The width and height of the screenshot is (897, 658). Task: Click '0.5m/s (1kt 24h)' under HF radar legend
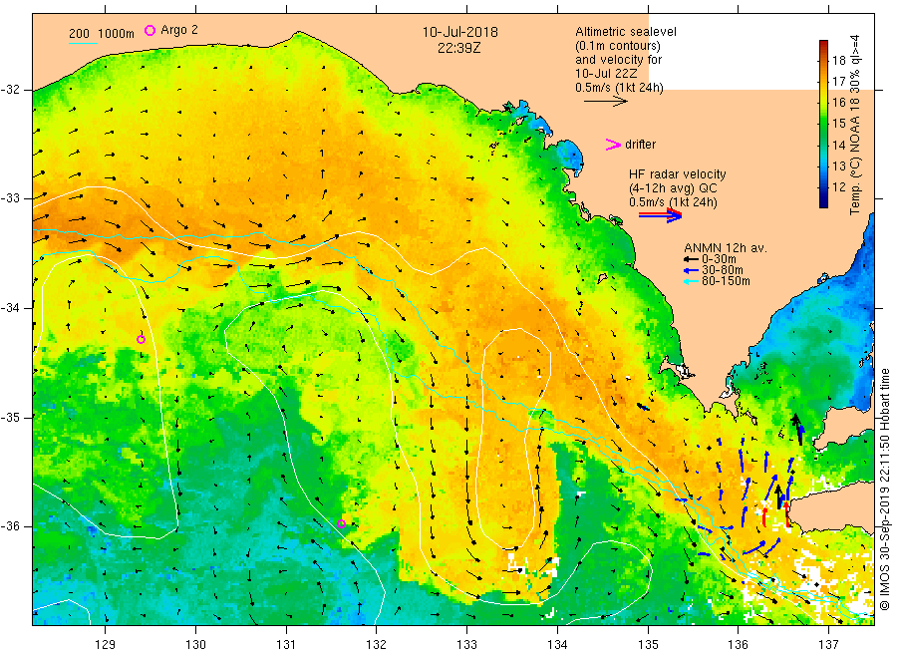(673, 202)
